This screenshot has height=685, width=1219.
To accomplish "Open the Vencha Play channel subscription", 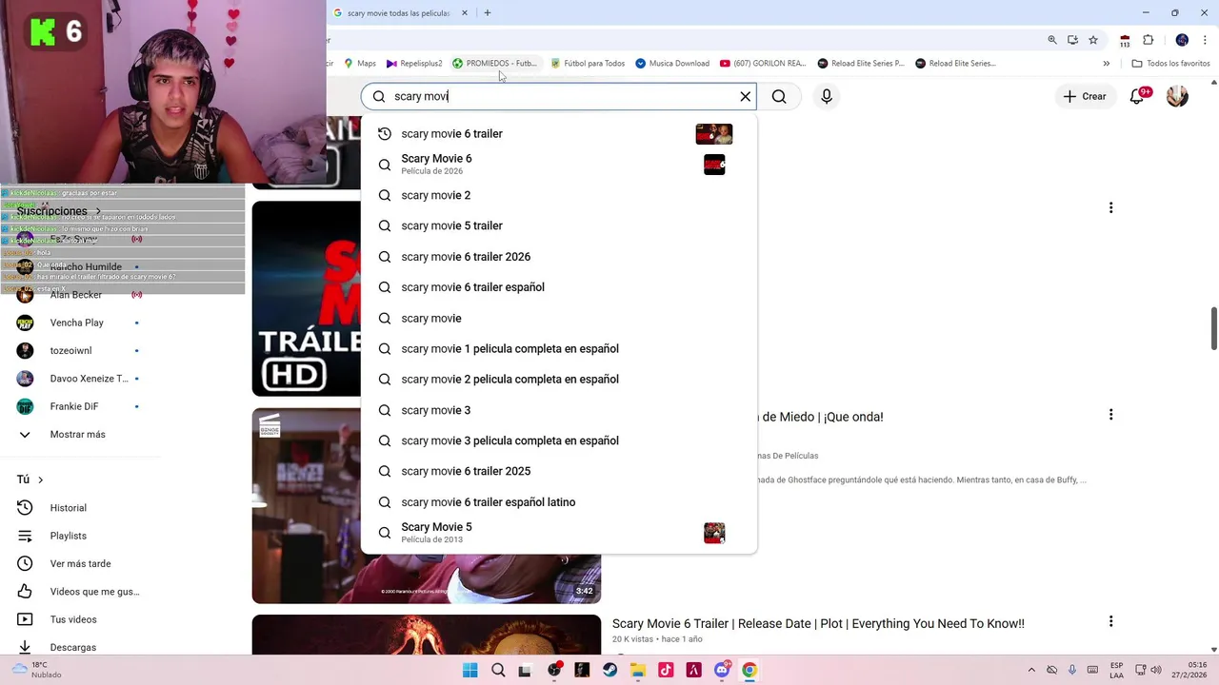I will [76, 323].
